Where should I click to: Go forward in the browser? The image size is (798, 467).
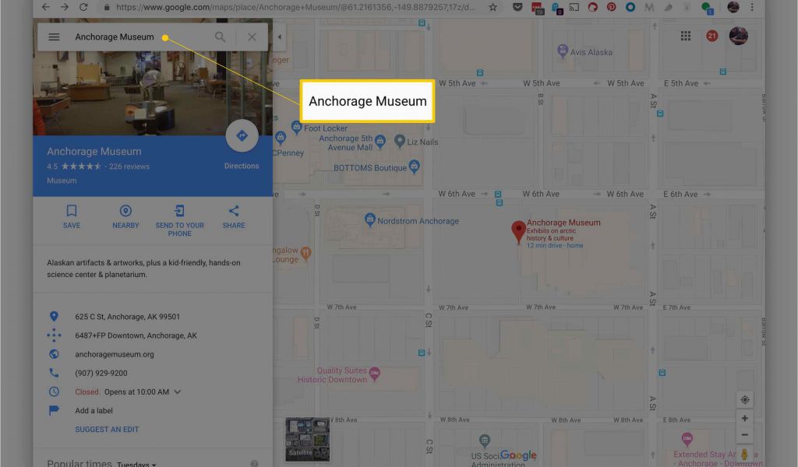tap(65, 7)
